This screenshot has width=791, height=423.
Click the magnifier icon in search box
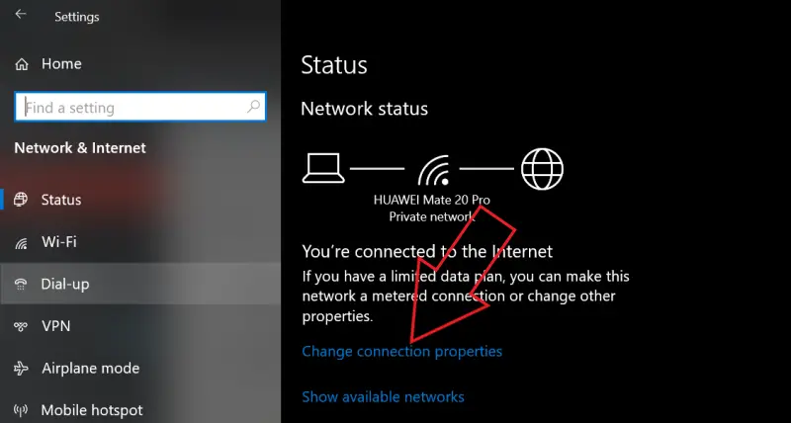[x=253, y=107]
